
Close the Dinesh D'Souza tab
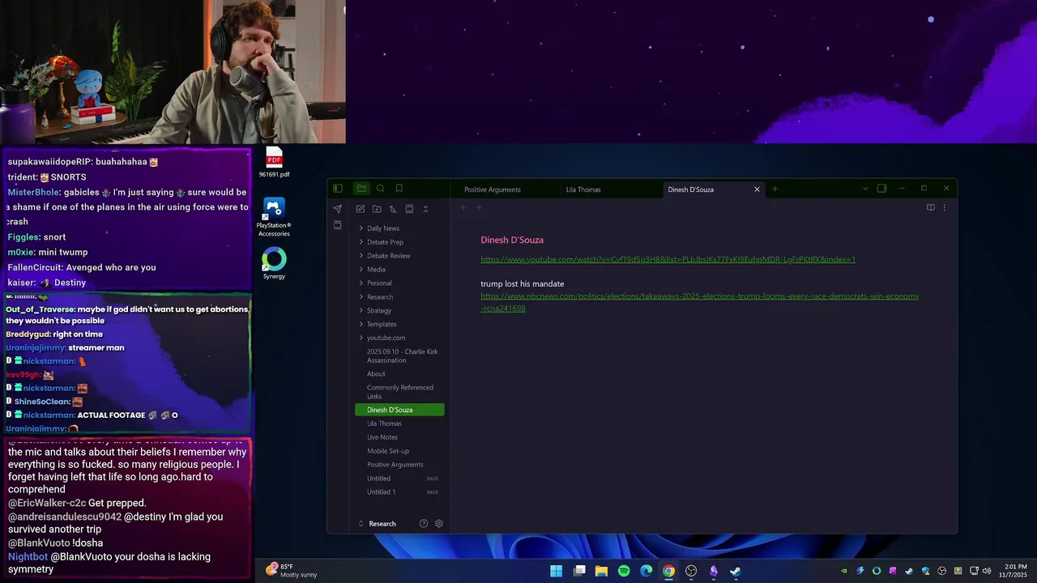click(x=757, y=189)
